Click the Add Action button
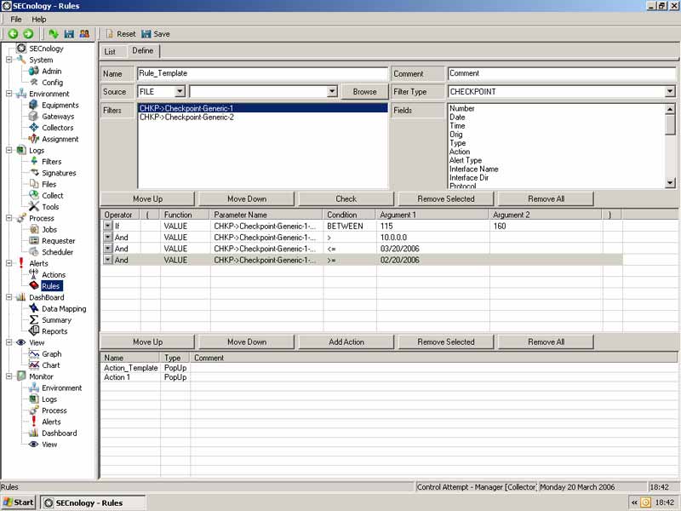The width and height of the screenshot is (681, 511). pyautogui.click(x=346, y=342)
